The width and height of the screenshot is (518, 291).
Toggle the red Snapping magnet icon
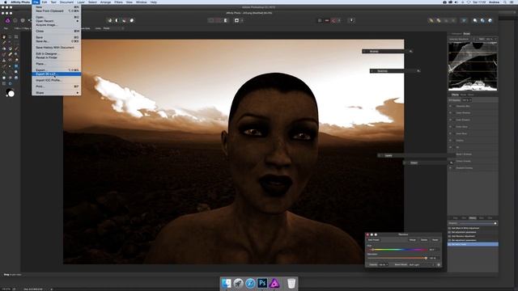coord(333,20)
